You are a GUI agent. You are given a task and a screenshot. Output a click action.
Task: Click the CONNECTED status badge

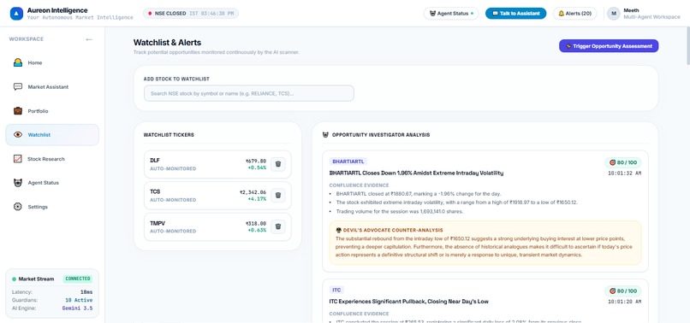[x=77, y=279]
